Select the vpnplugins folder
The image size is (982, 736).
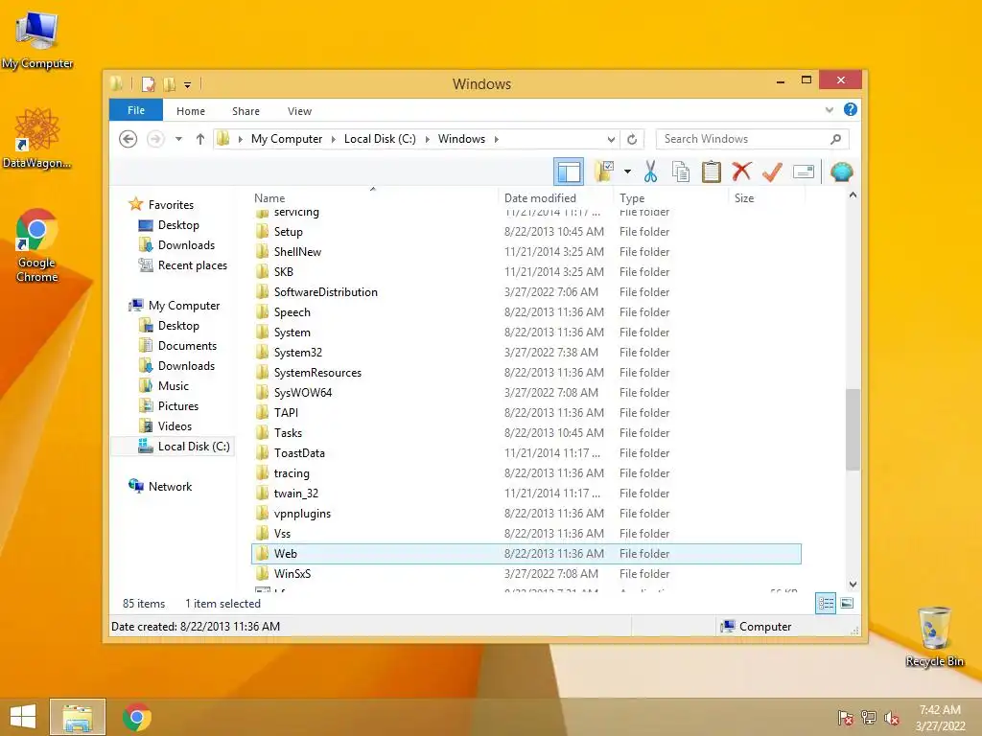[x=526, y=514]
